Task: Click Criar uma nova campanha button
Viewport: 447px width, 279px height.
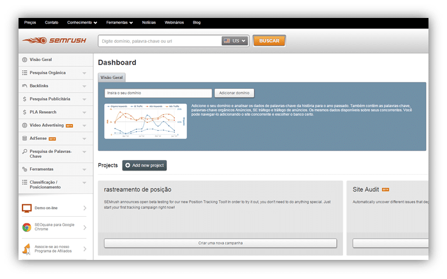Action: (x=220, y=243)
